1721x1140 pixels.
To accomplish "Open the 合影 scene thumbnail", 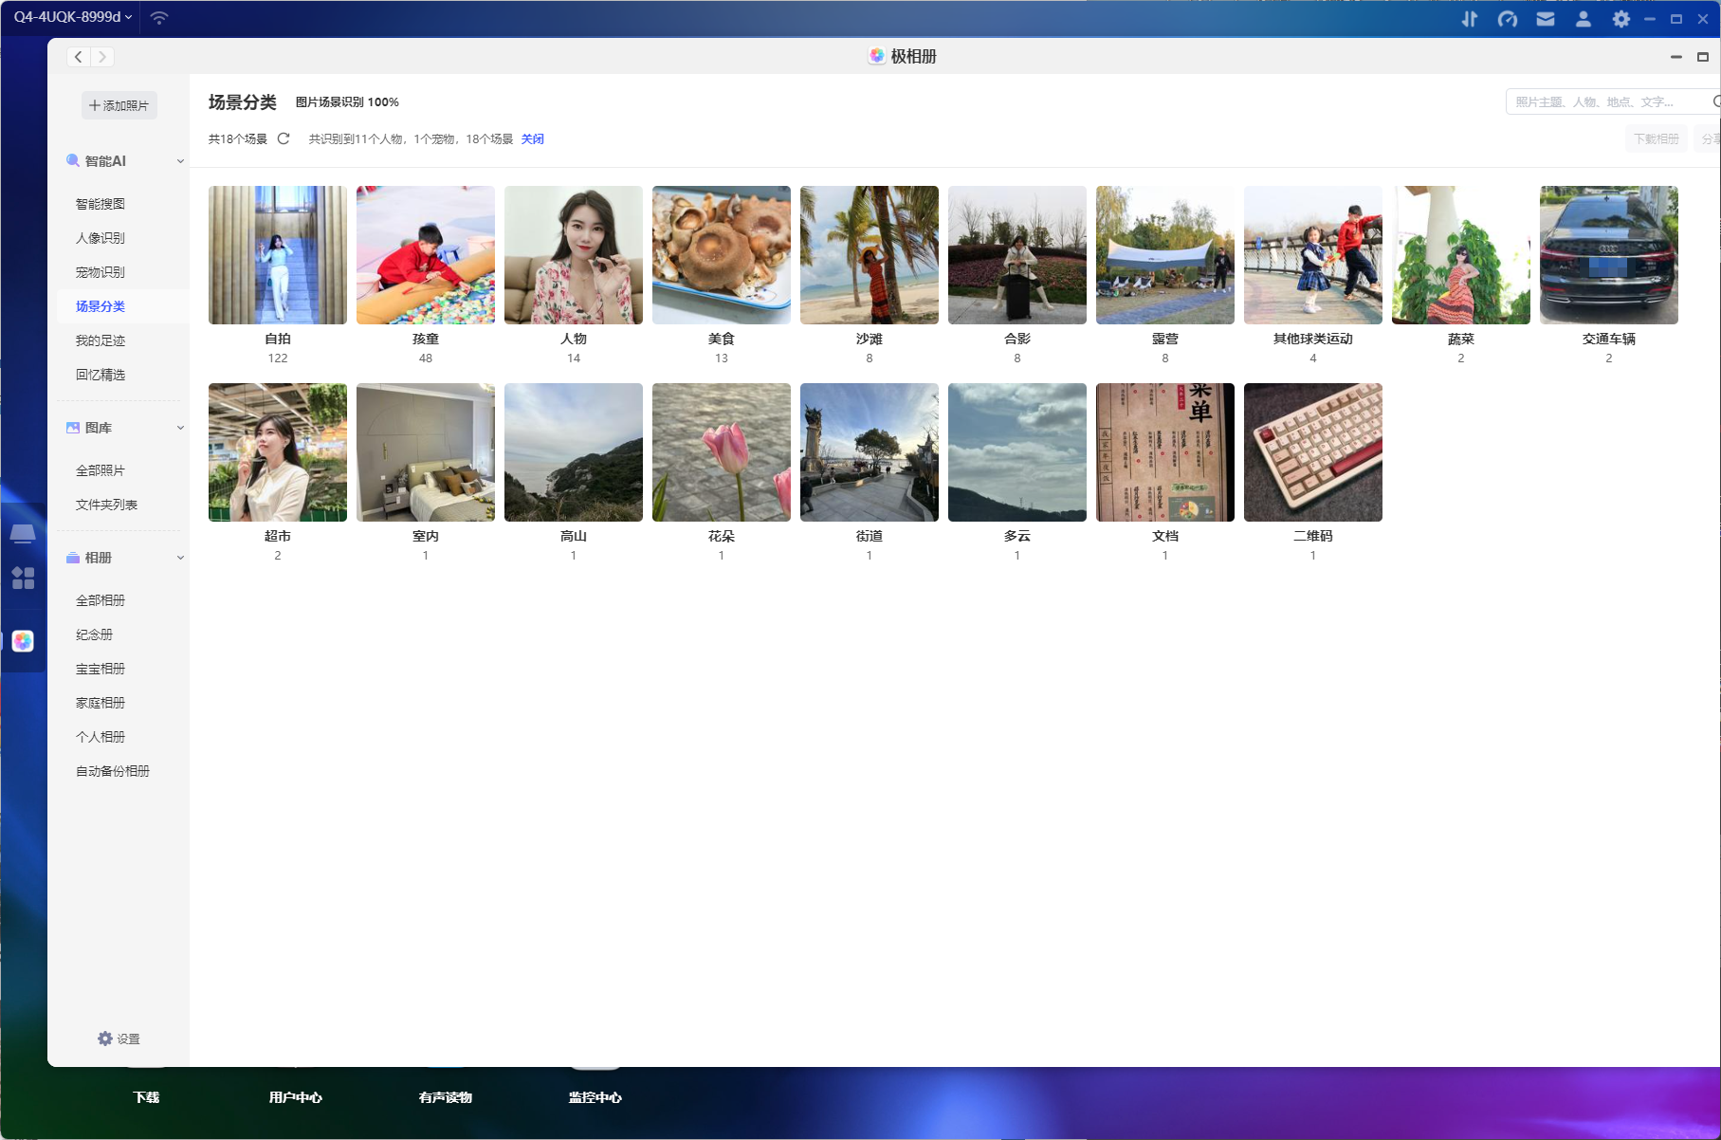I will 1017,255.
